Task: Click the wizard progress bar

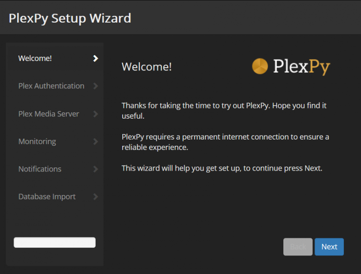Action: [55, 242]
